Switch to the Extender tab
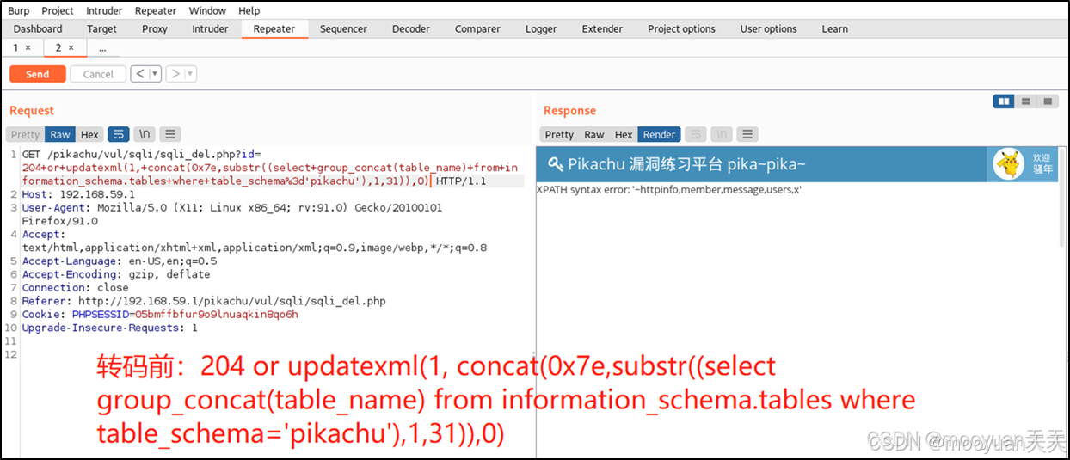 point(602,28)
